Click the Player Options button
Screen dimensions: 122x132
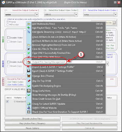33,128
